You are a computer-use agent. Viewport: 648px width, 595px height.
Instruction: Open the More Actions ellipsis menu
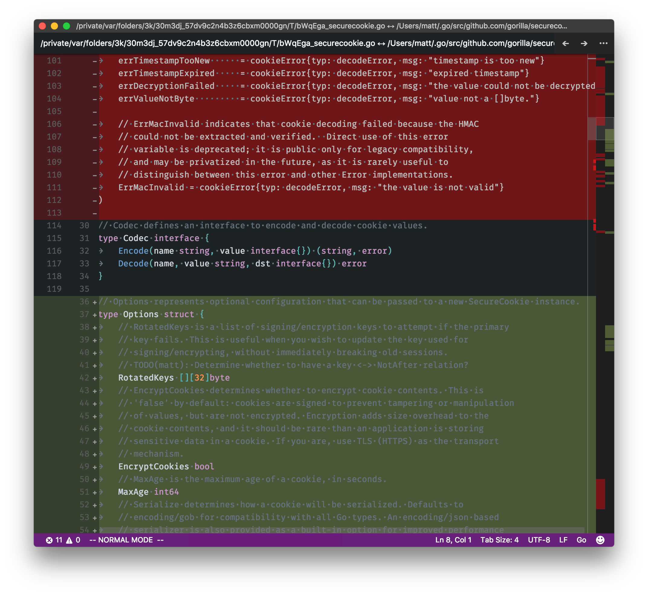(604, 43)
